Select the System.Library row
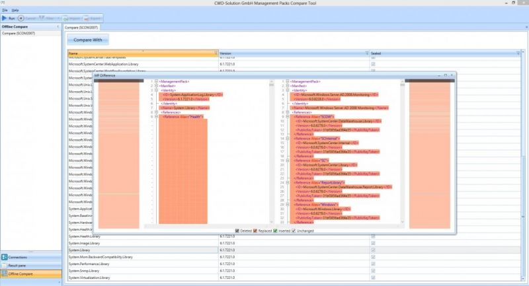This screenshot has width=529, height=286. pos(294,250)
